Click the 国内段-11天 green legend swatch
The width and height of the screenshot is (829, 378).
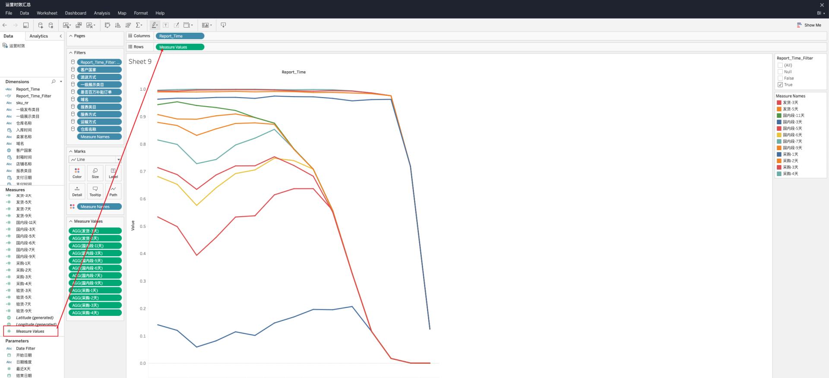779,116
